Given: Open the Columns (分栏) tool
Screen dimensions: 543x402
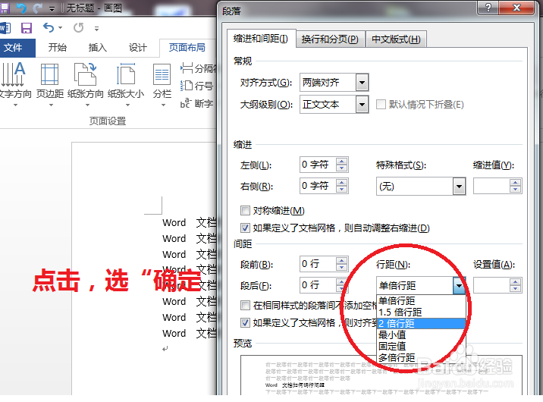Looking at the screenshot, I should [162, 84].
